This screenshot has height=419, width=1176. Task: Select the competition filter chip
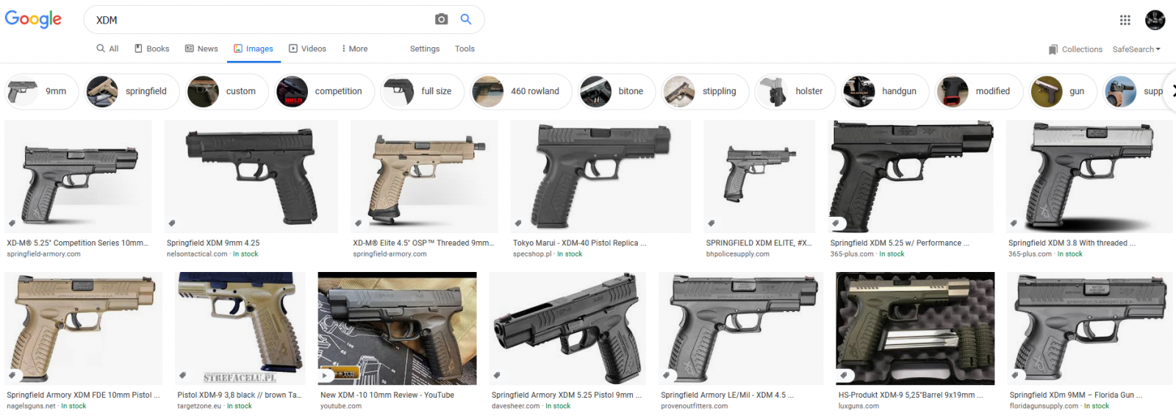coord(324,91)
